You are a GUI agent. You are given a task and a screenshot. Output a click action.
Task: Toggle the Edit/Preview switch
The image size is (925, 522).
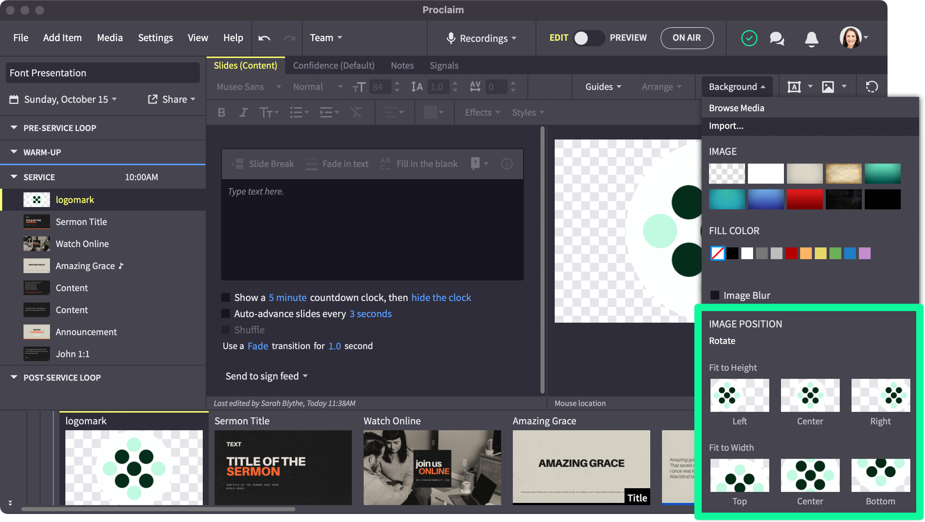[x=589, y=38]
